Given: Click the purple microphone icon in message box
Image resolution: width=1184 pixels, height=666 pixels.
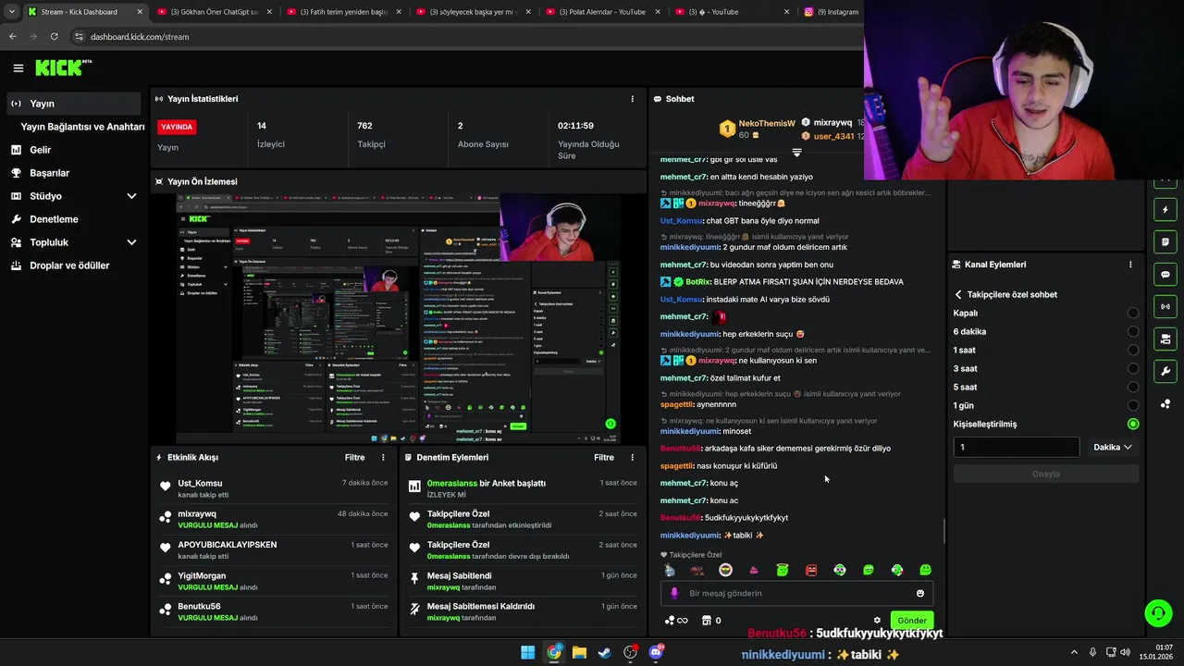Looking at the screenshot, I should tap(674, 594).
